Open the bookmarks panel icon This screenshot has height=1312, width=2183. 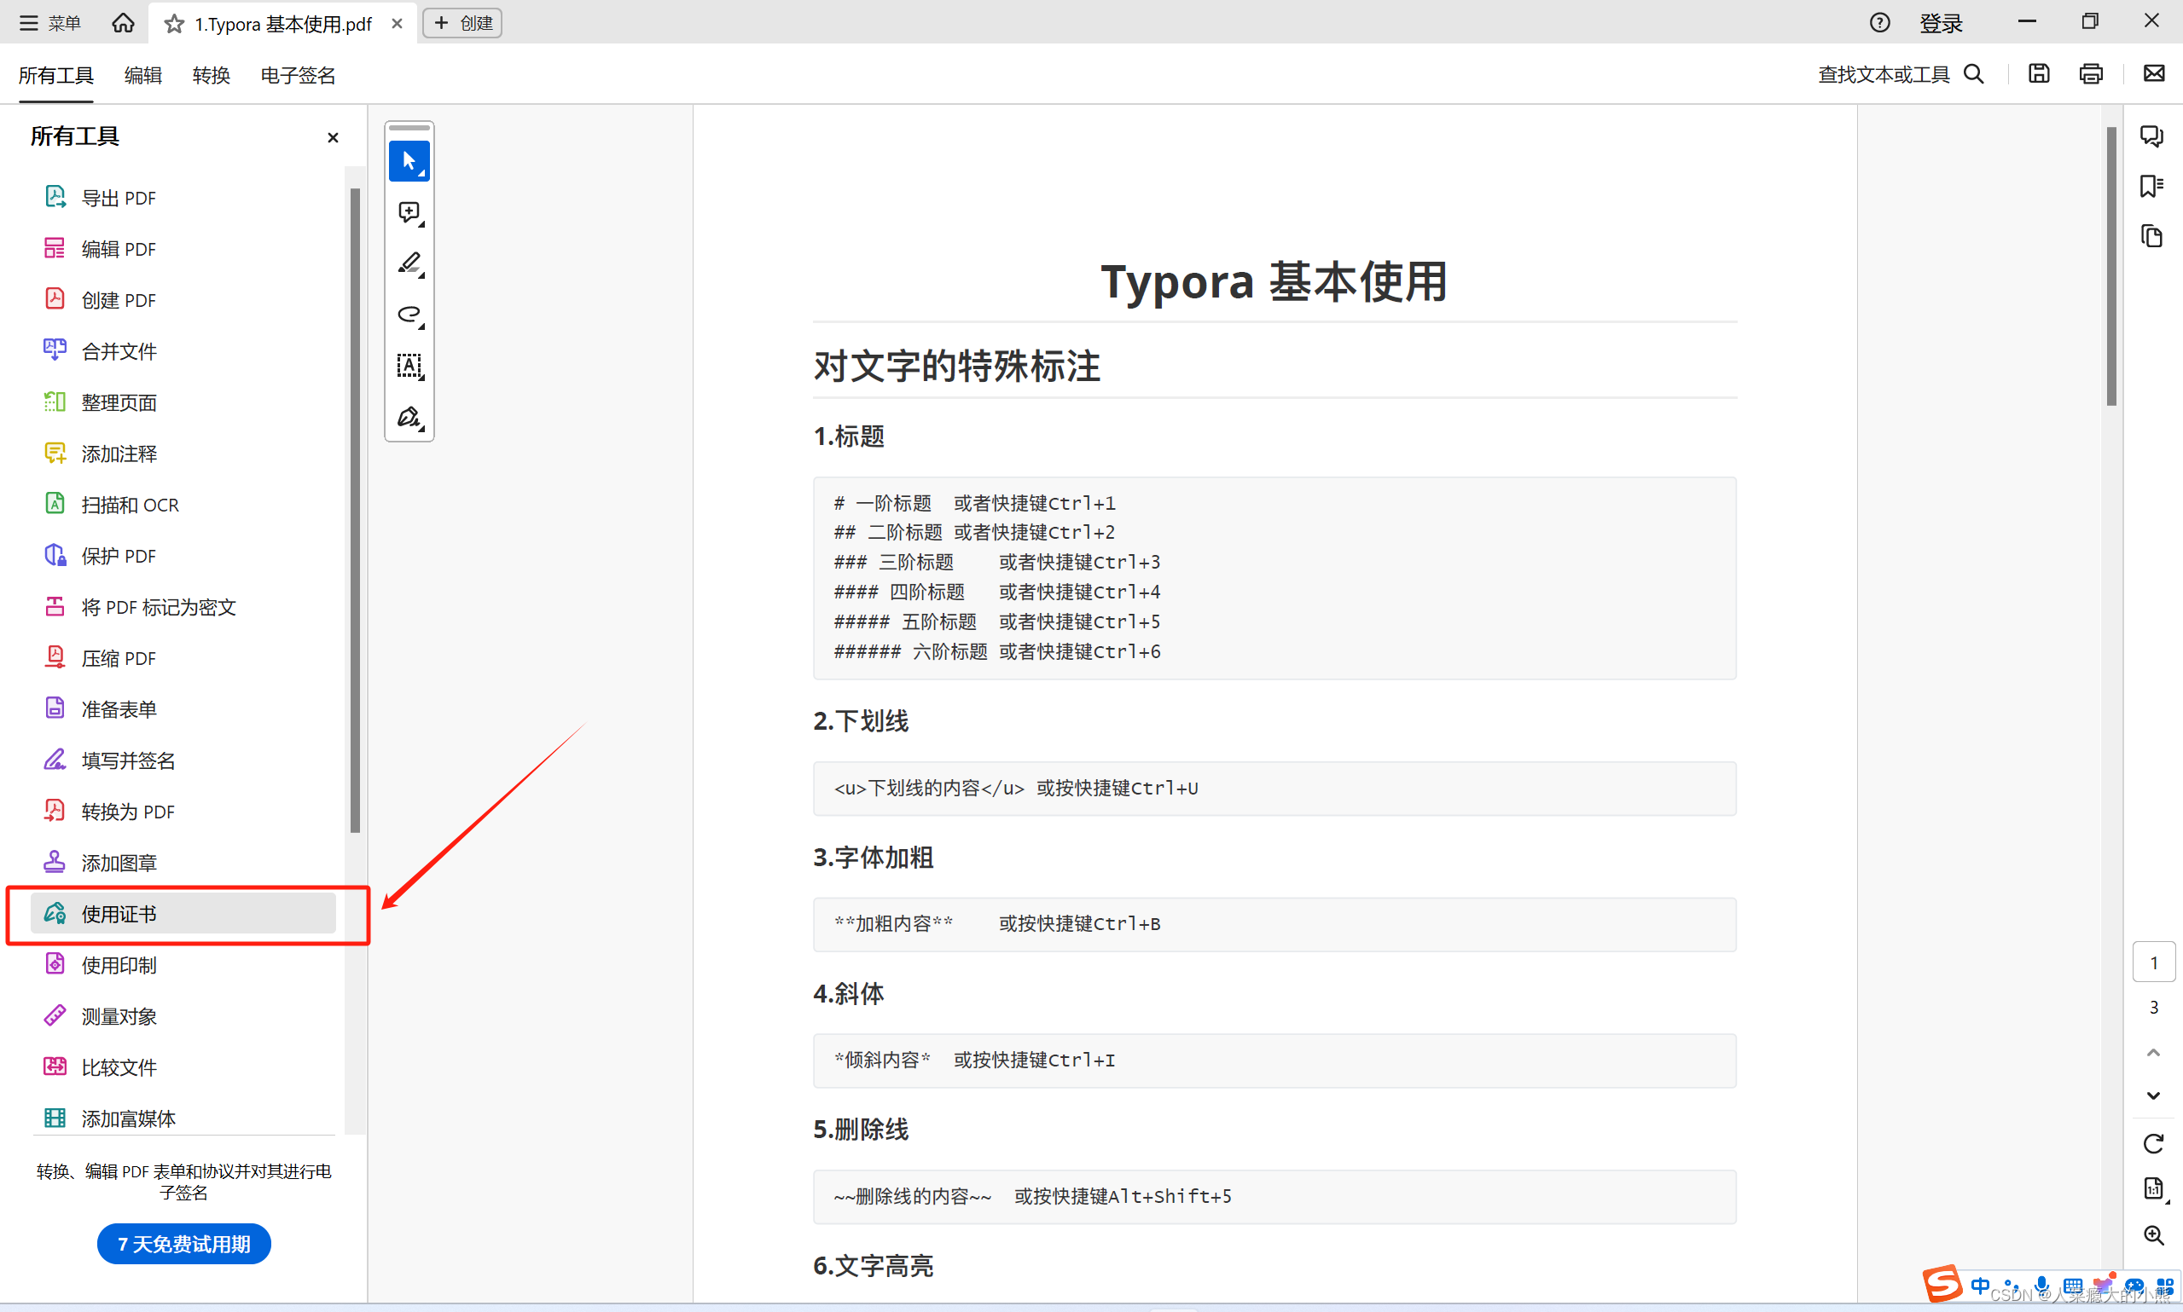coord(2151,187)
